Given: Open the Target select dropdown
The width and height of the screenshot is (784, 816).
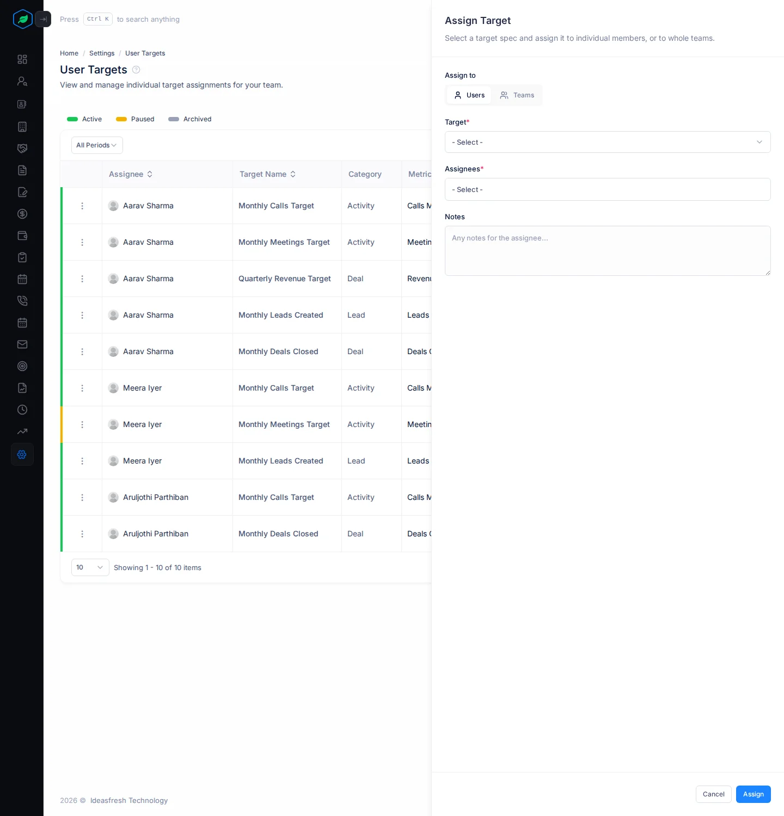Looking at the screenshot, I should 608,142.
